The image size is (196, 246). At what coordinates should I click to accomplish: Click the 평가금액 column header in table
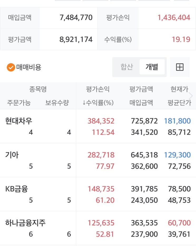[141, 89]
